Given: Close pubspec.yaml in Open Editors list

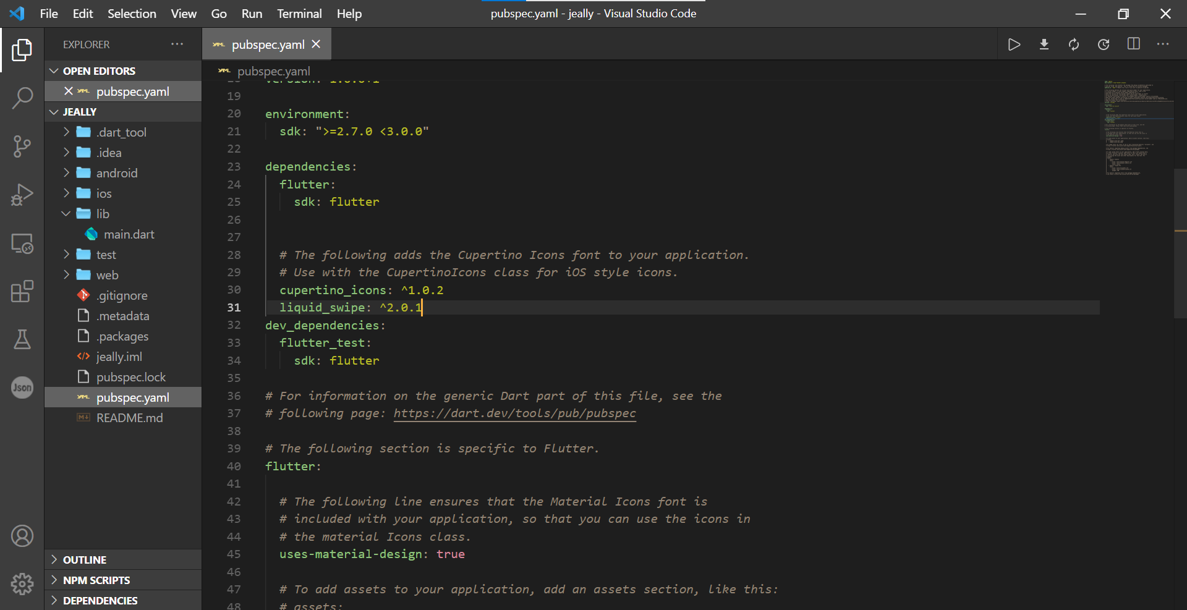Looking at the screenshot, I should tap(69, 91).
